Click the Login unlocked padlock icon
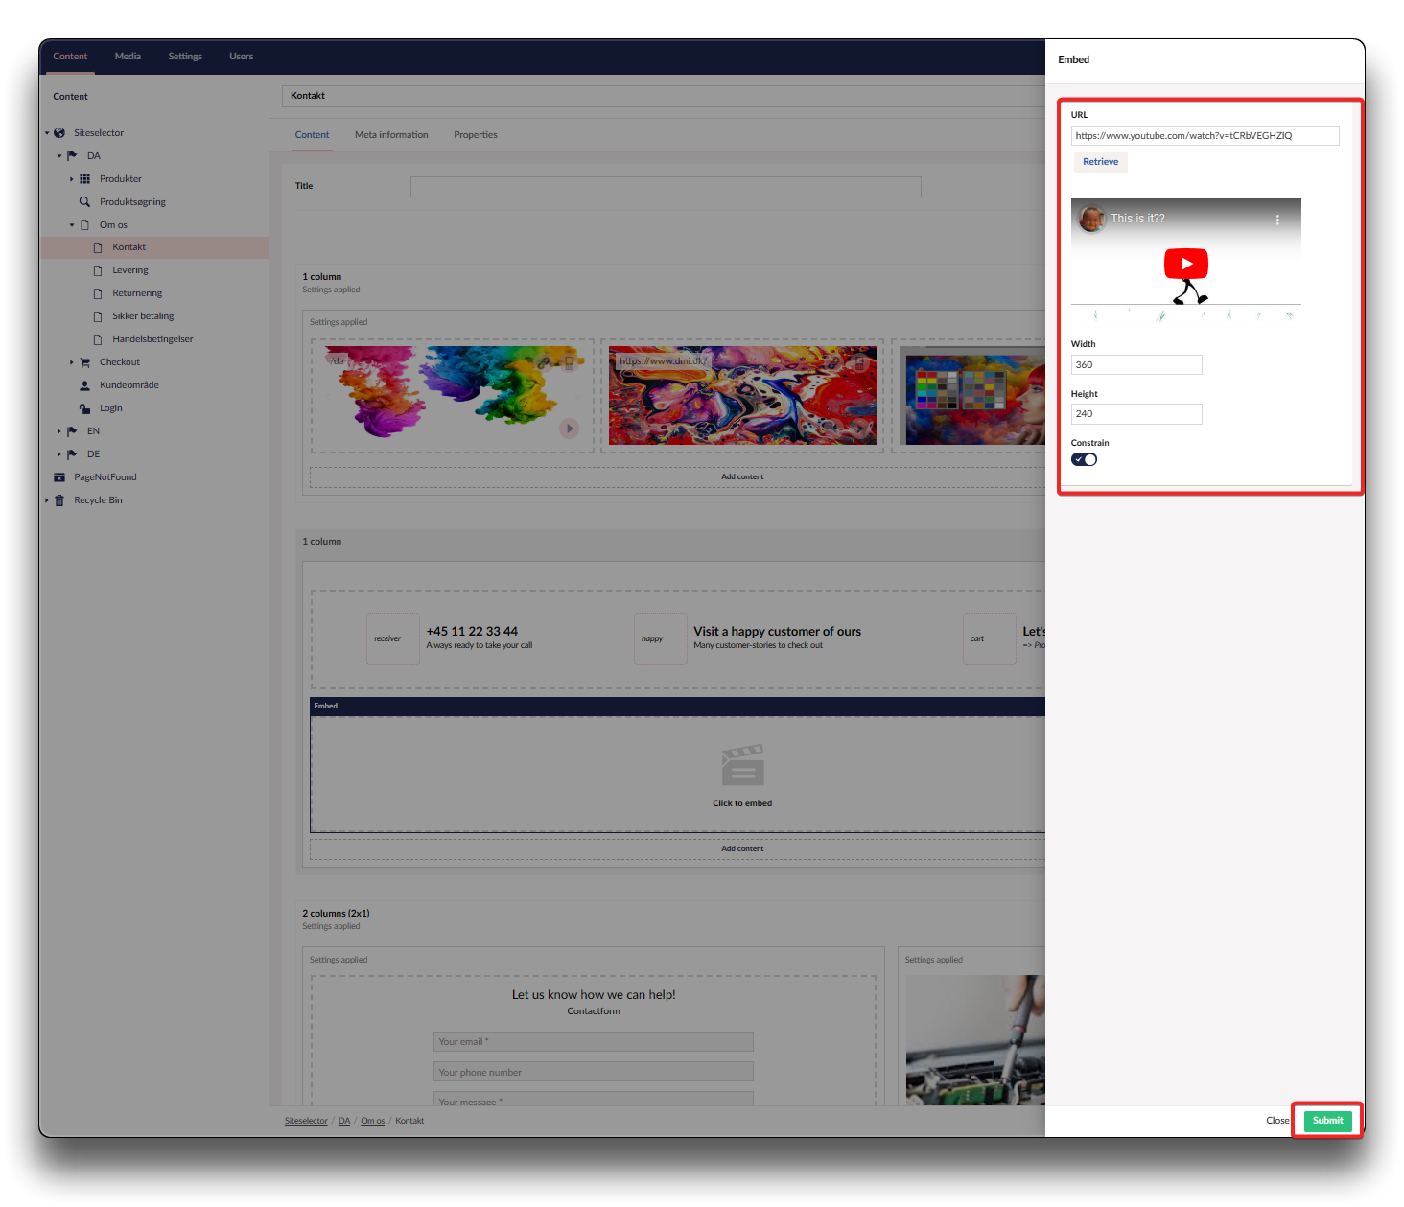 tap(84, 408)
